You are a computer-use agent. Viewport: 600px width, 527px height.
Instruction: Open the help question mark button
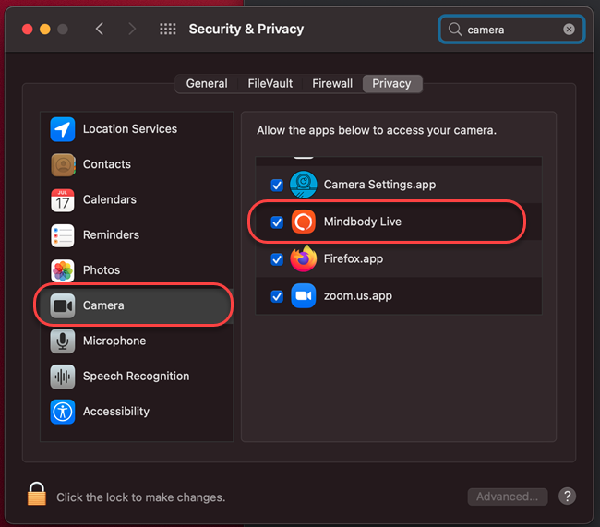(568, 497)
